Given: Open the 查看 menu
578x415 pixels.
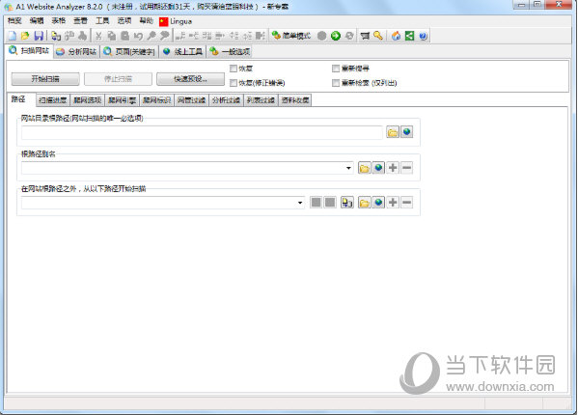Looking at the screenshot, I should tap(80, 21).
